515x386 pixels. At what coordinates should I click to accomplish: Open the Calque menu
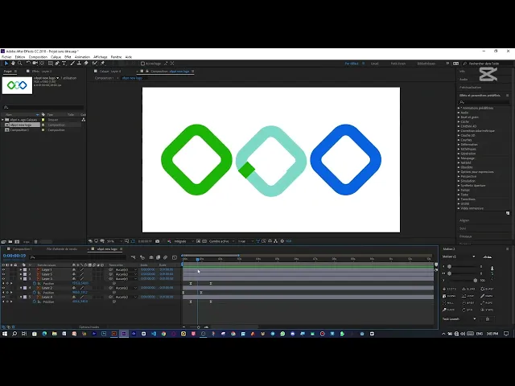tap(56, 57)
